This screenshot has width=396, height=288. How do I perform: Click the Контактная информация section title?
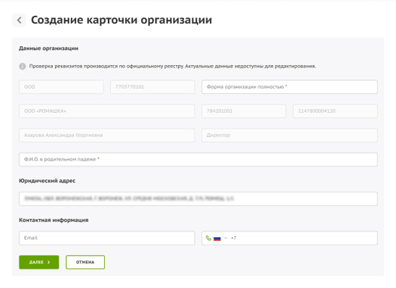pyautogui.click(x=54, y=220)
